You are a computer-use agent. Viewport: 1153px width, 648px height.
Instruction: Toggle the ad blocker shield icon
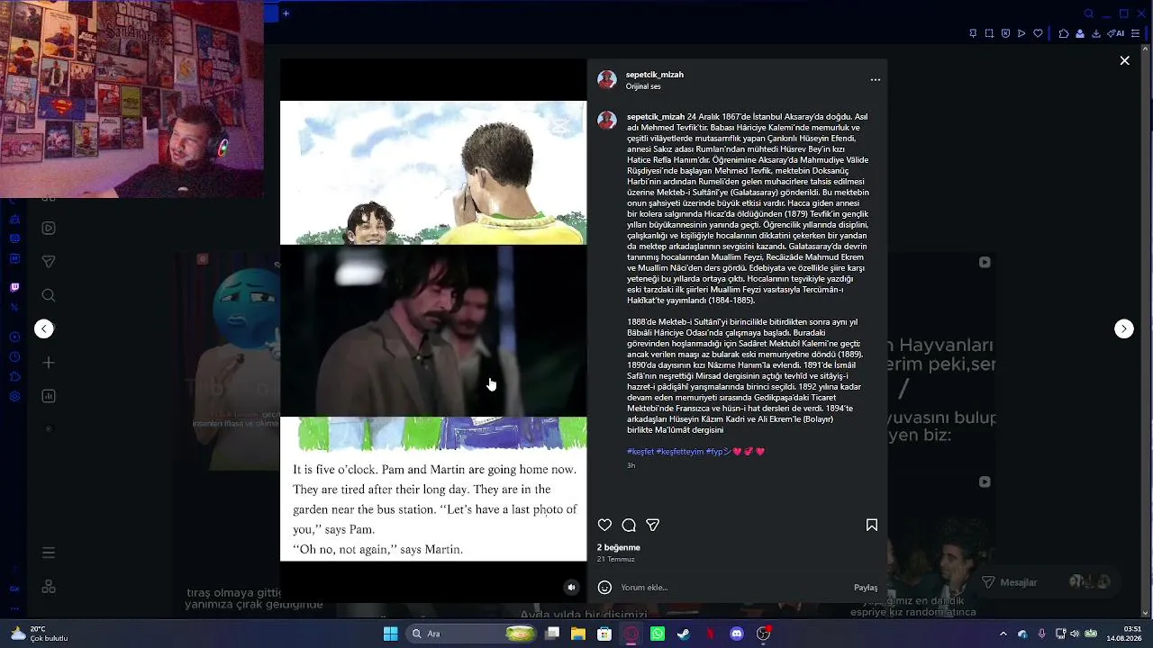pyautogui.click(x=1005, y=33)
